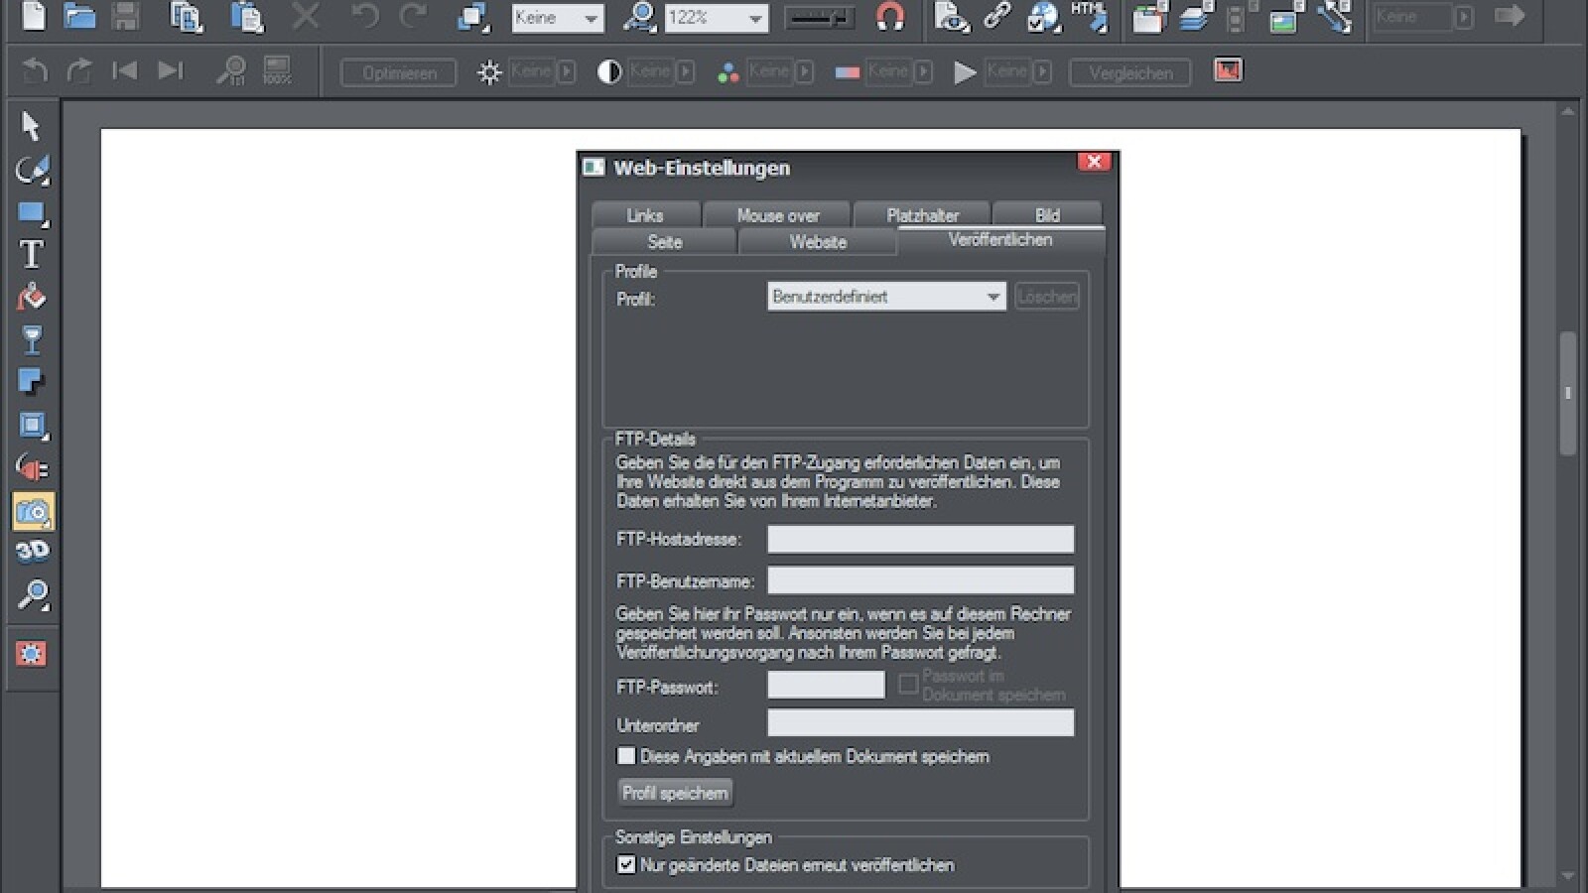Click the FTP-Hostadresse input field
The width and height of the screenshot is (1588, 893).
coord(920,539)
